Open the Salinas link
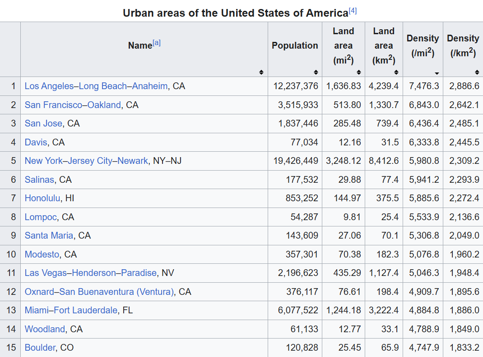Image resolution: width=483 pixels, height=357 pixels. pos(39,180)
